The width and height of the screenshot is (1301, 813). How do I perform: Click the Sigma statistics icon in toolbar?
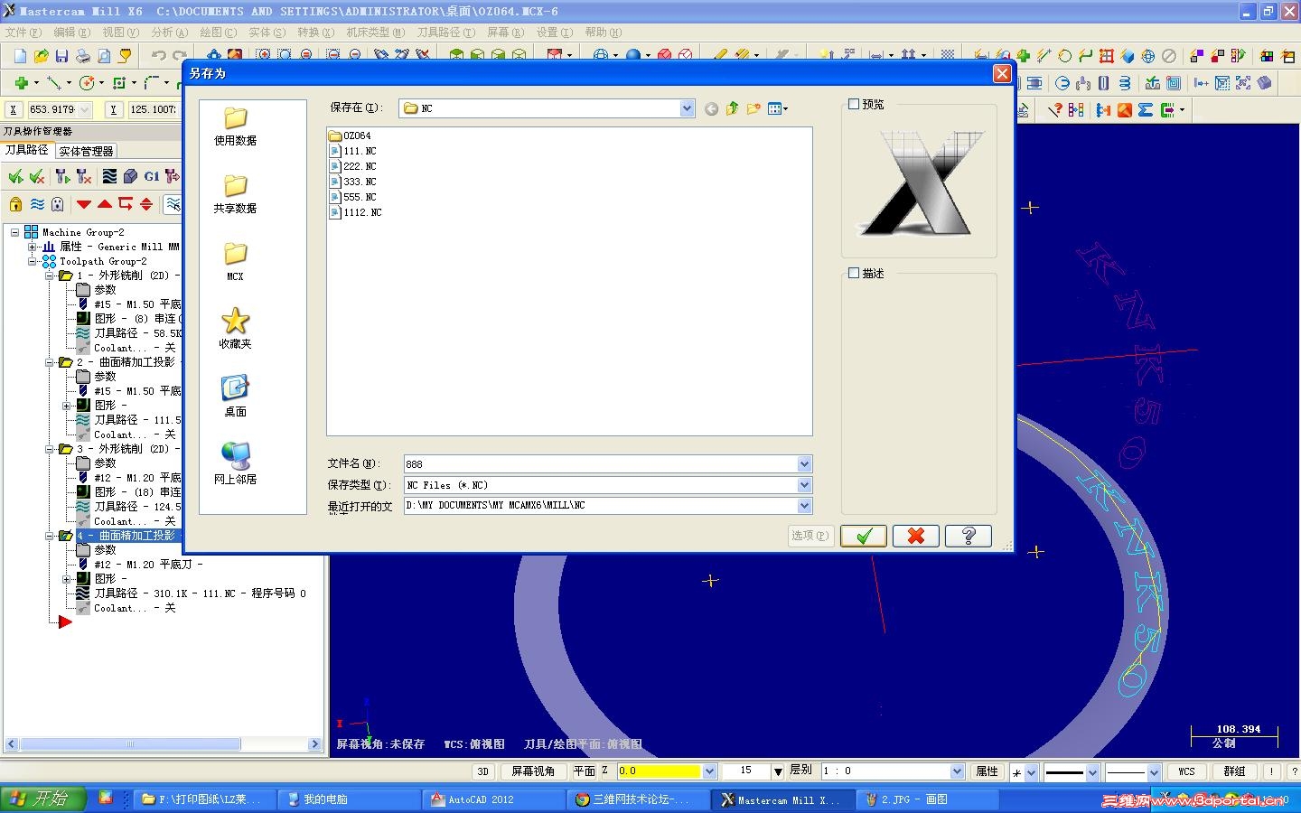[x=1146, y=110]
